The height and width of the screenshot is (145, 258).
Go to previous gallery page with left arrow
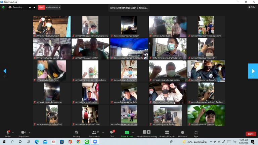pos(5,71)
